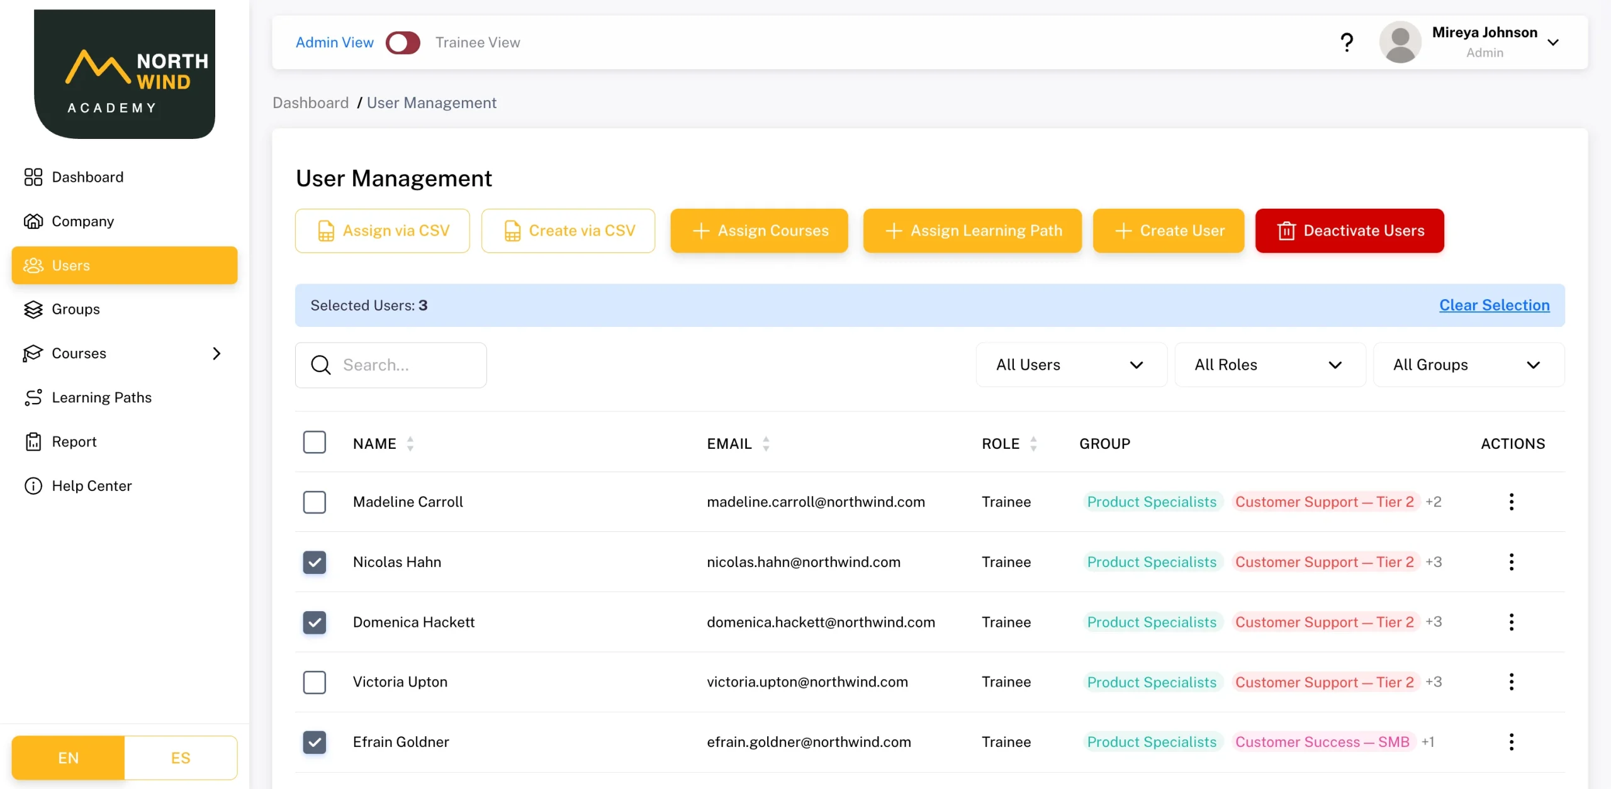1611x789 pixels.
Task: Click Create via CSV button
Action: pyautogui.click(x=568, y=231)
